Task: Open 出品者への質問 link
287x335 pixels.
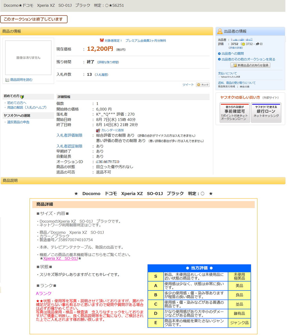Action: coord(232,54)
